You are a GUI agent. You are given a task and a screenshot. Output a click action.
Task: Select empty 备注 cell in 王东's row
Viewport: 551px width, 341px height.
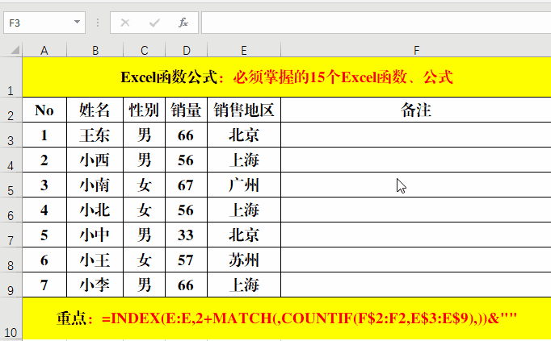[x=416, y=135]
